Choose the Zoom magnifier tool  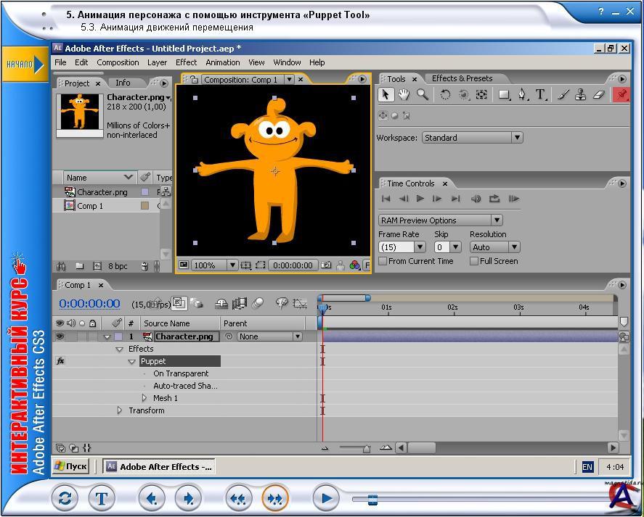tap(422, 94)
